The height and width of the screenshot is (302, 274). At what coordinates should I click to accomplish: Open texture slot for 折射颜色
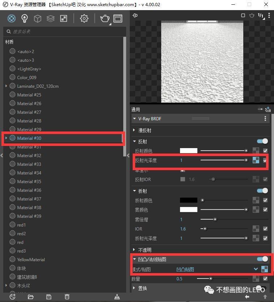click(x=256, y=200)
